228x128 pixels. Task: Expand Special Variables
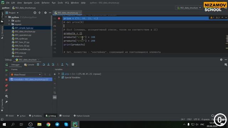(59, 78)
